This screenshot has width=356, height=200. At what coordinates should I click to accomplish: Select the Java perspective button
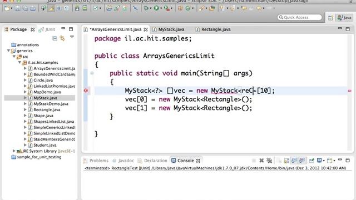[344, 18]
